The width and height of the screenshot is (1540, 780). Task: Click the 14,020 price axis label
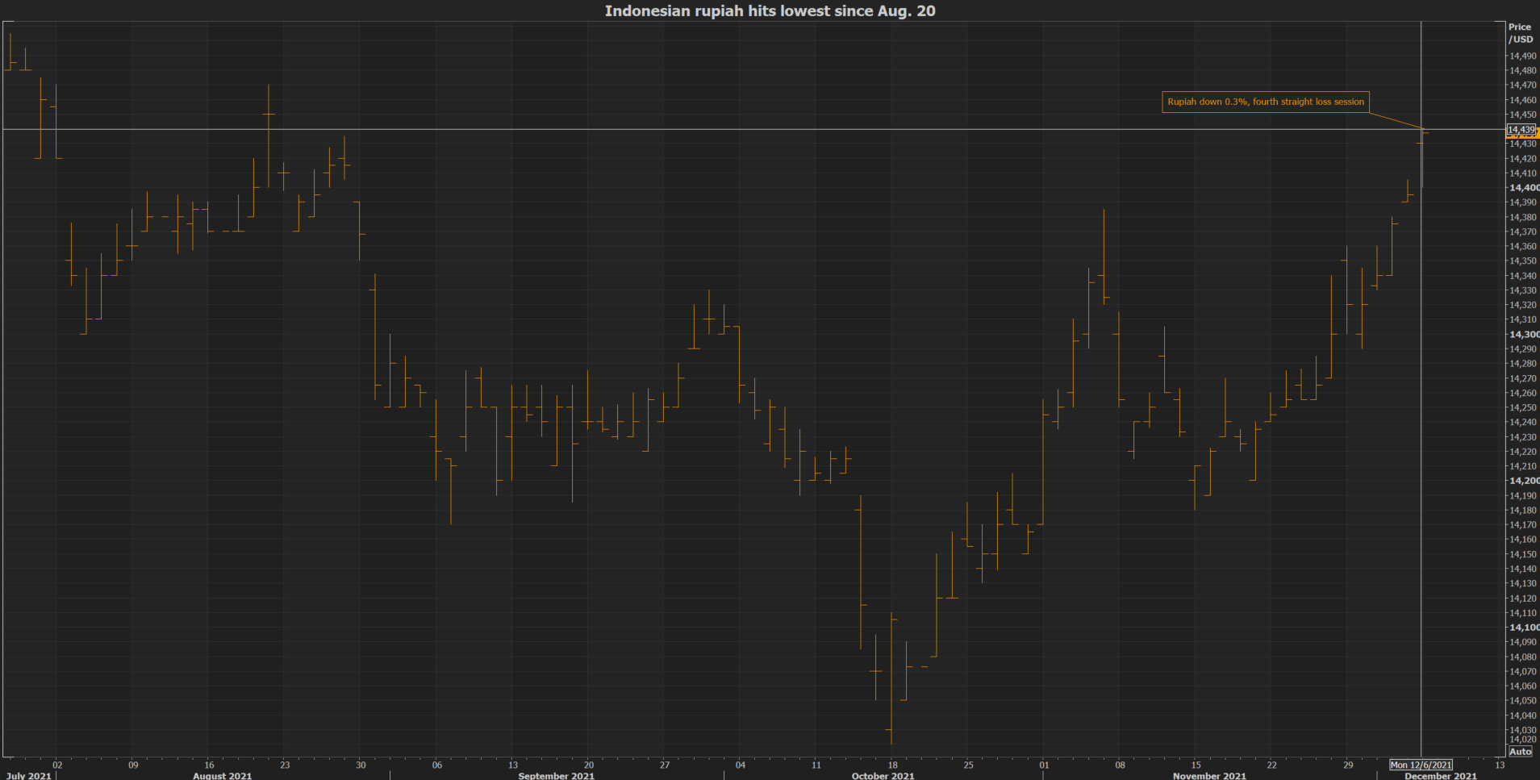click(1523, 739)
